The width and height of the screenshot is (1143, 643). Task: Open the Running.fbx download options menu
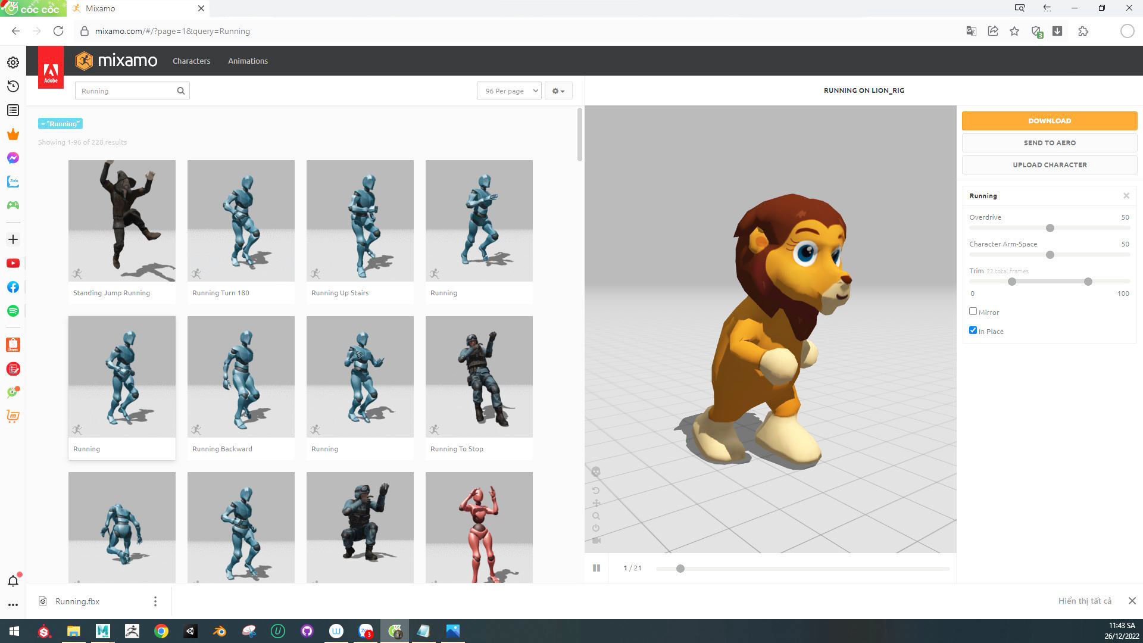pyautogui.click(x=155, y=601)
